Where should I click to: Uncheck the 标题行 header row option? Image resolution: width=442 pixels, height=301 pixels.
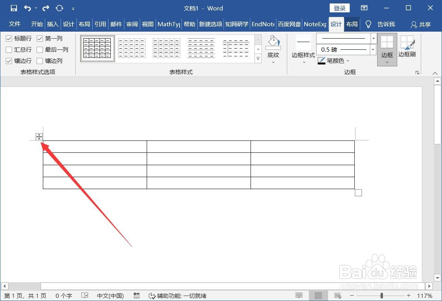(x=8, y=38)
